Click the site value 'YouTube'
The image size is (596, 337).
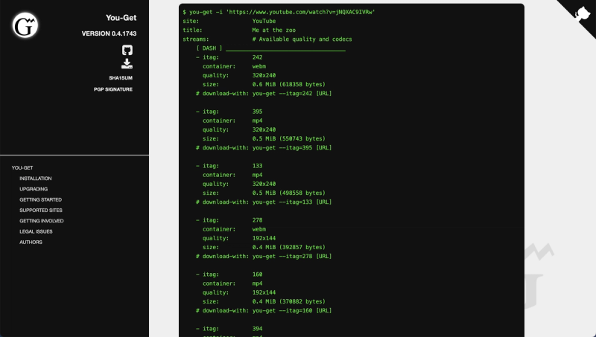pyautogui.click(x=264, y=21)
